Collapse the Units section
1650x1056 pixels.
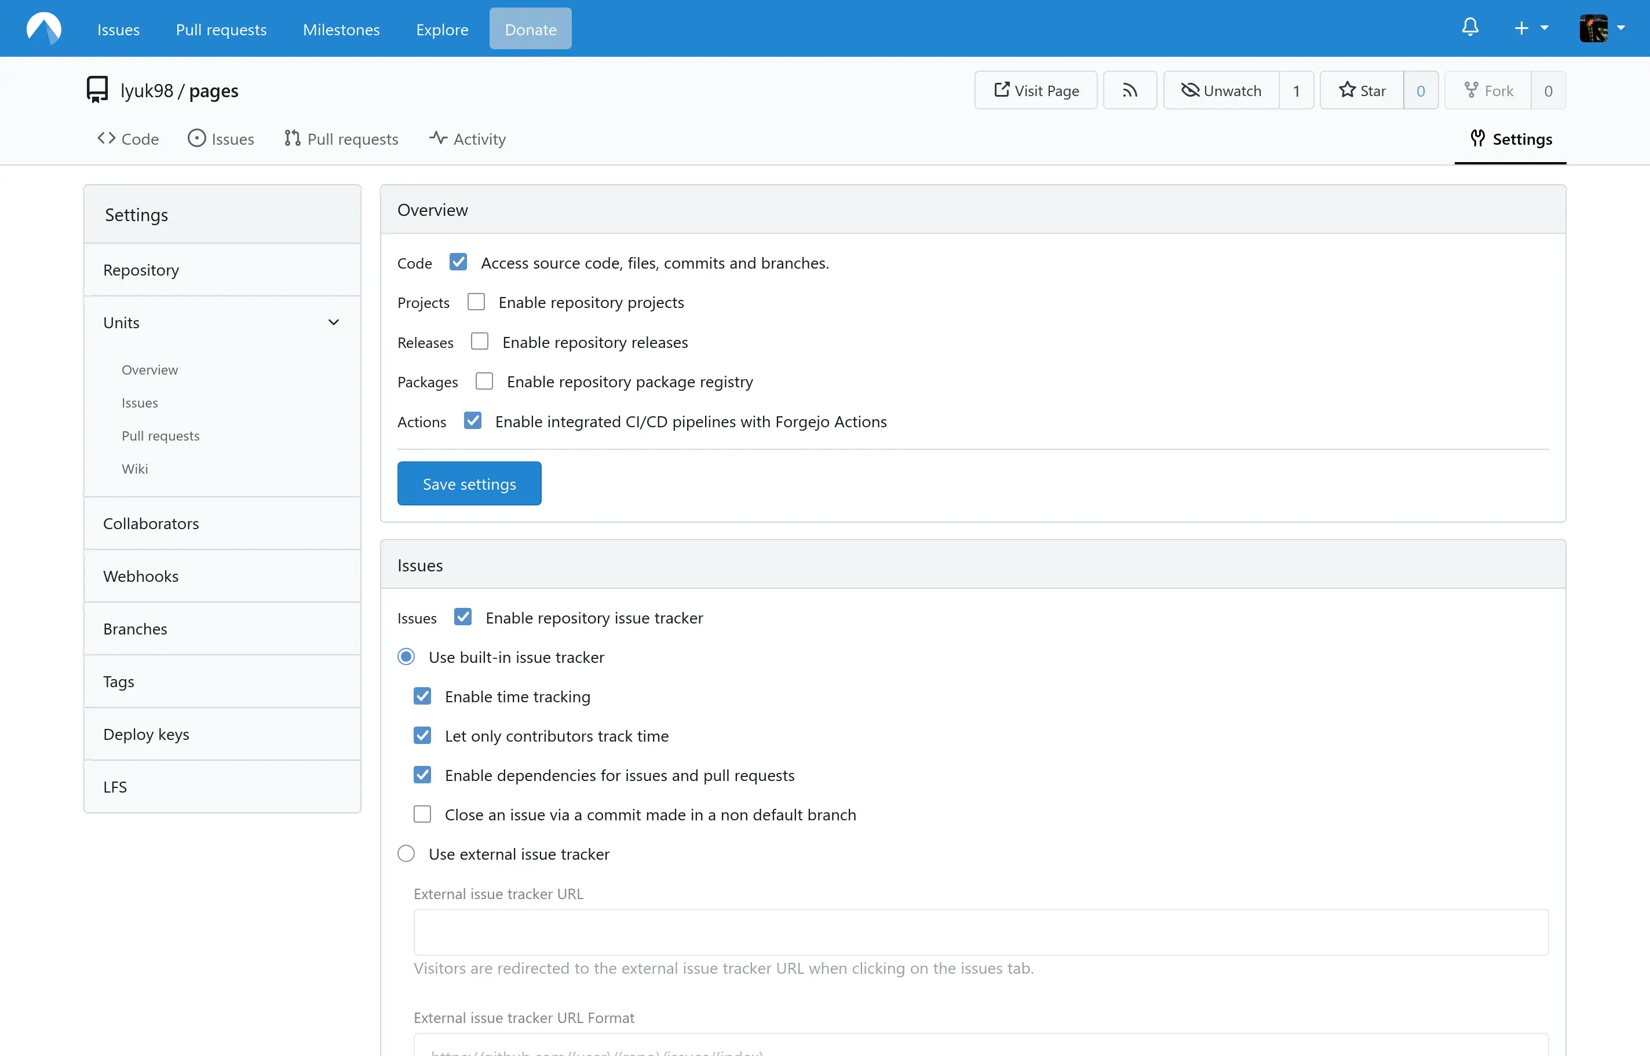(334, 321)
